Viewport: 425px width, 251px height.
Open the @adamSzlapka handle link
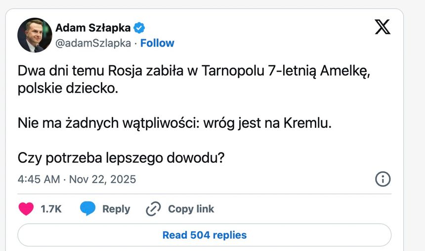(93, 43)
